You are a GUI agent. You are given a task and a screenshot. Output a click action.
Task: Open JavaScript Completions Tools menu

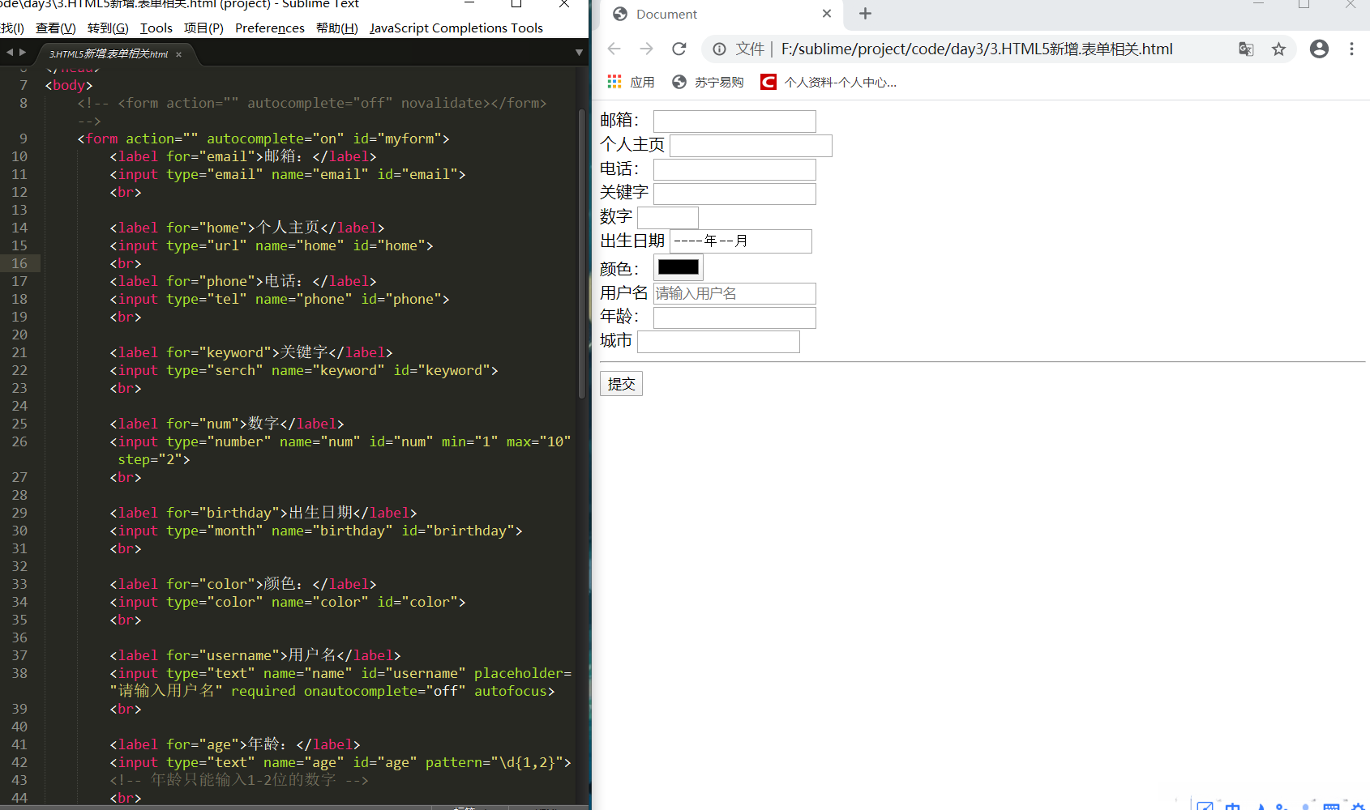[456, 28]
